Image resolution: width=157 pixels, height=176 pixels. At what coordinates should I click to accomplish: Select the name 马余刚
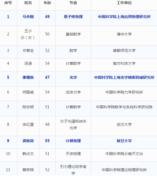(28, 17)
